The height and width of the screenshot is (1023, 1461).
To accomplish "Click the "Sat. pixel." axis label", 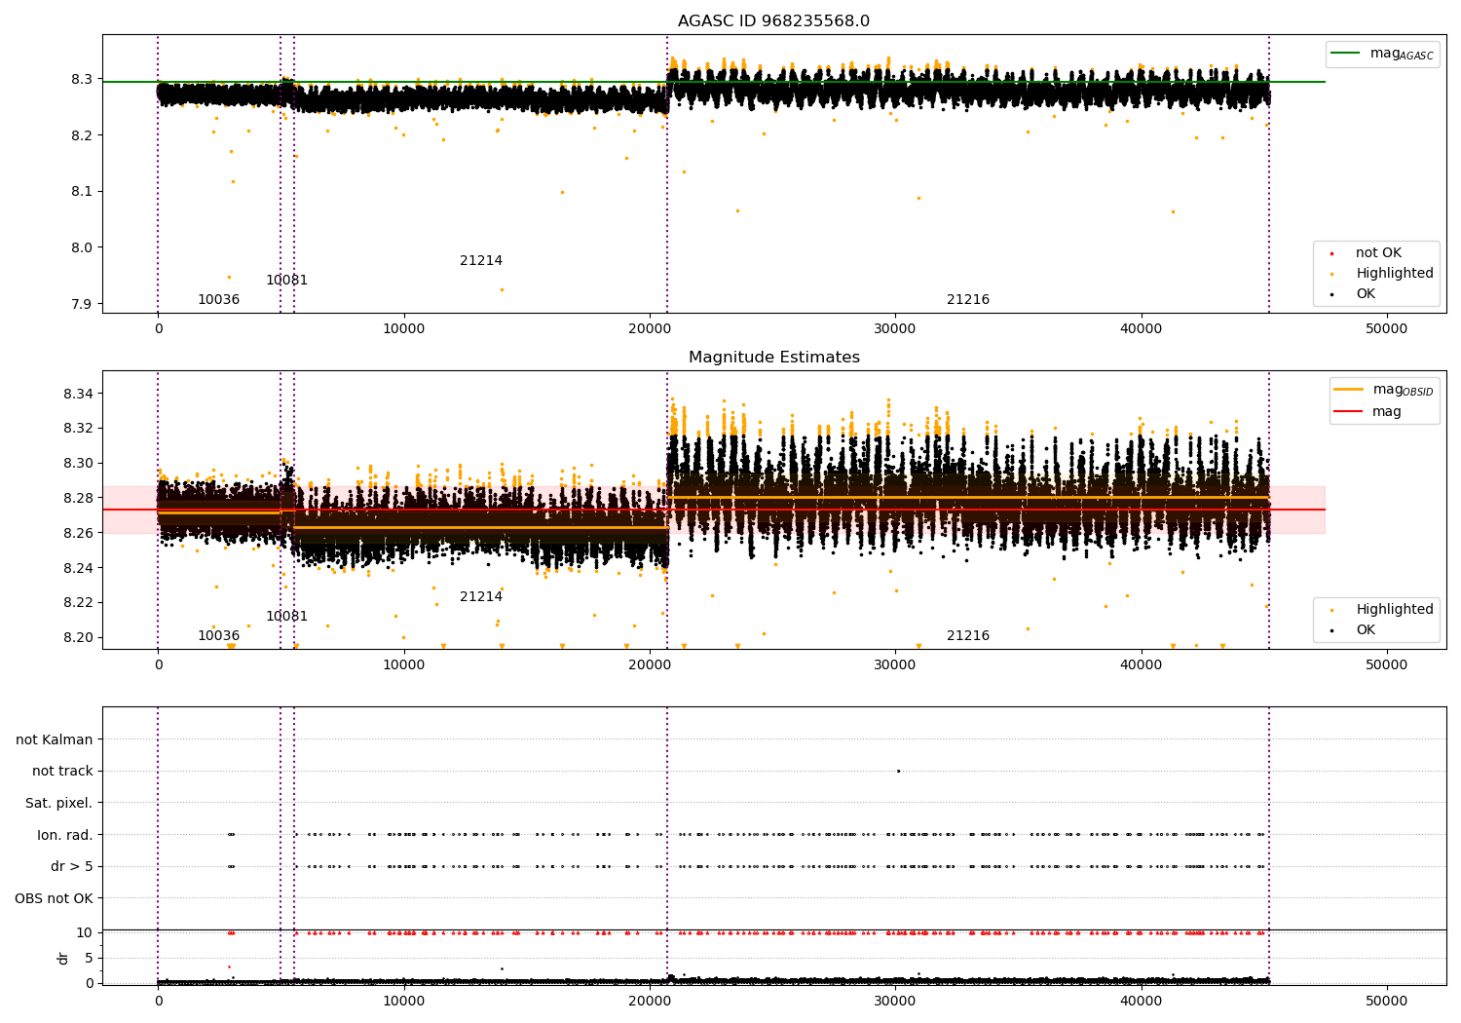I will click(59, 803).
